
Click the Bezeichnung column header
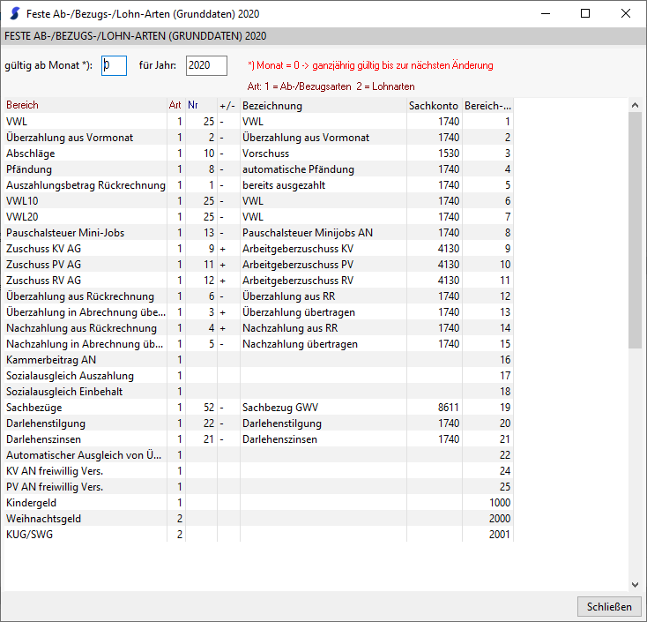click(x=323, y=105)
